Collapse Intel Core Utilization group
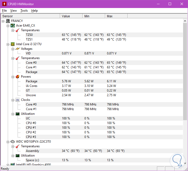 [13, 114]
